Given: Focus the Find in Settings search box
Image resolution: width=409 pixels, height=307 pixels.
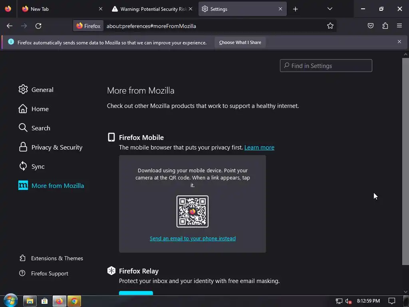Looking at the screenshot, I should (x=326, y=66).
